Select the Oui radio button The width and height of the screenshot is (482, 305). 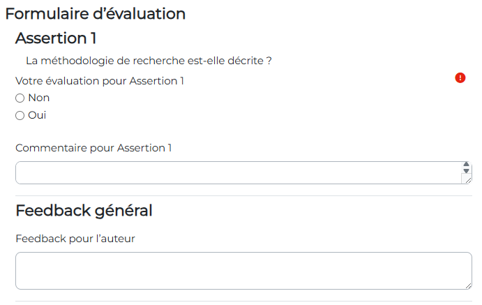20,116
